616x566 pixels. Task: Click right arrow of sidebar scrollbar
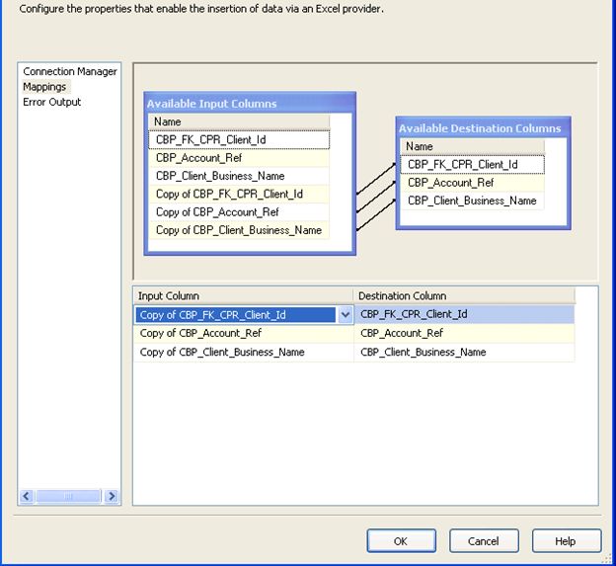pos(112,496)
